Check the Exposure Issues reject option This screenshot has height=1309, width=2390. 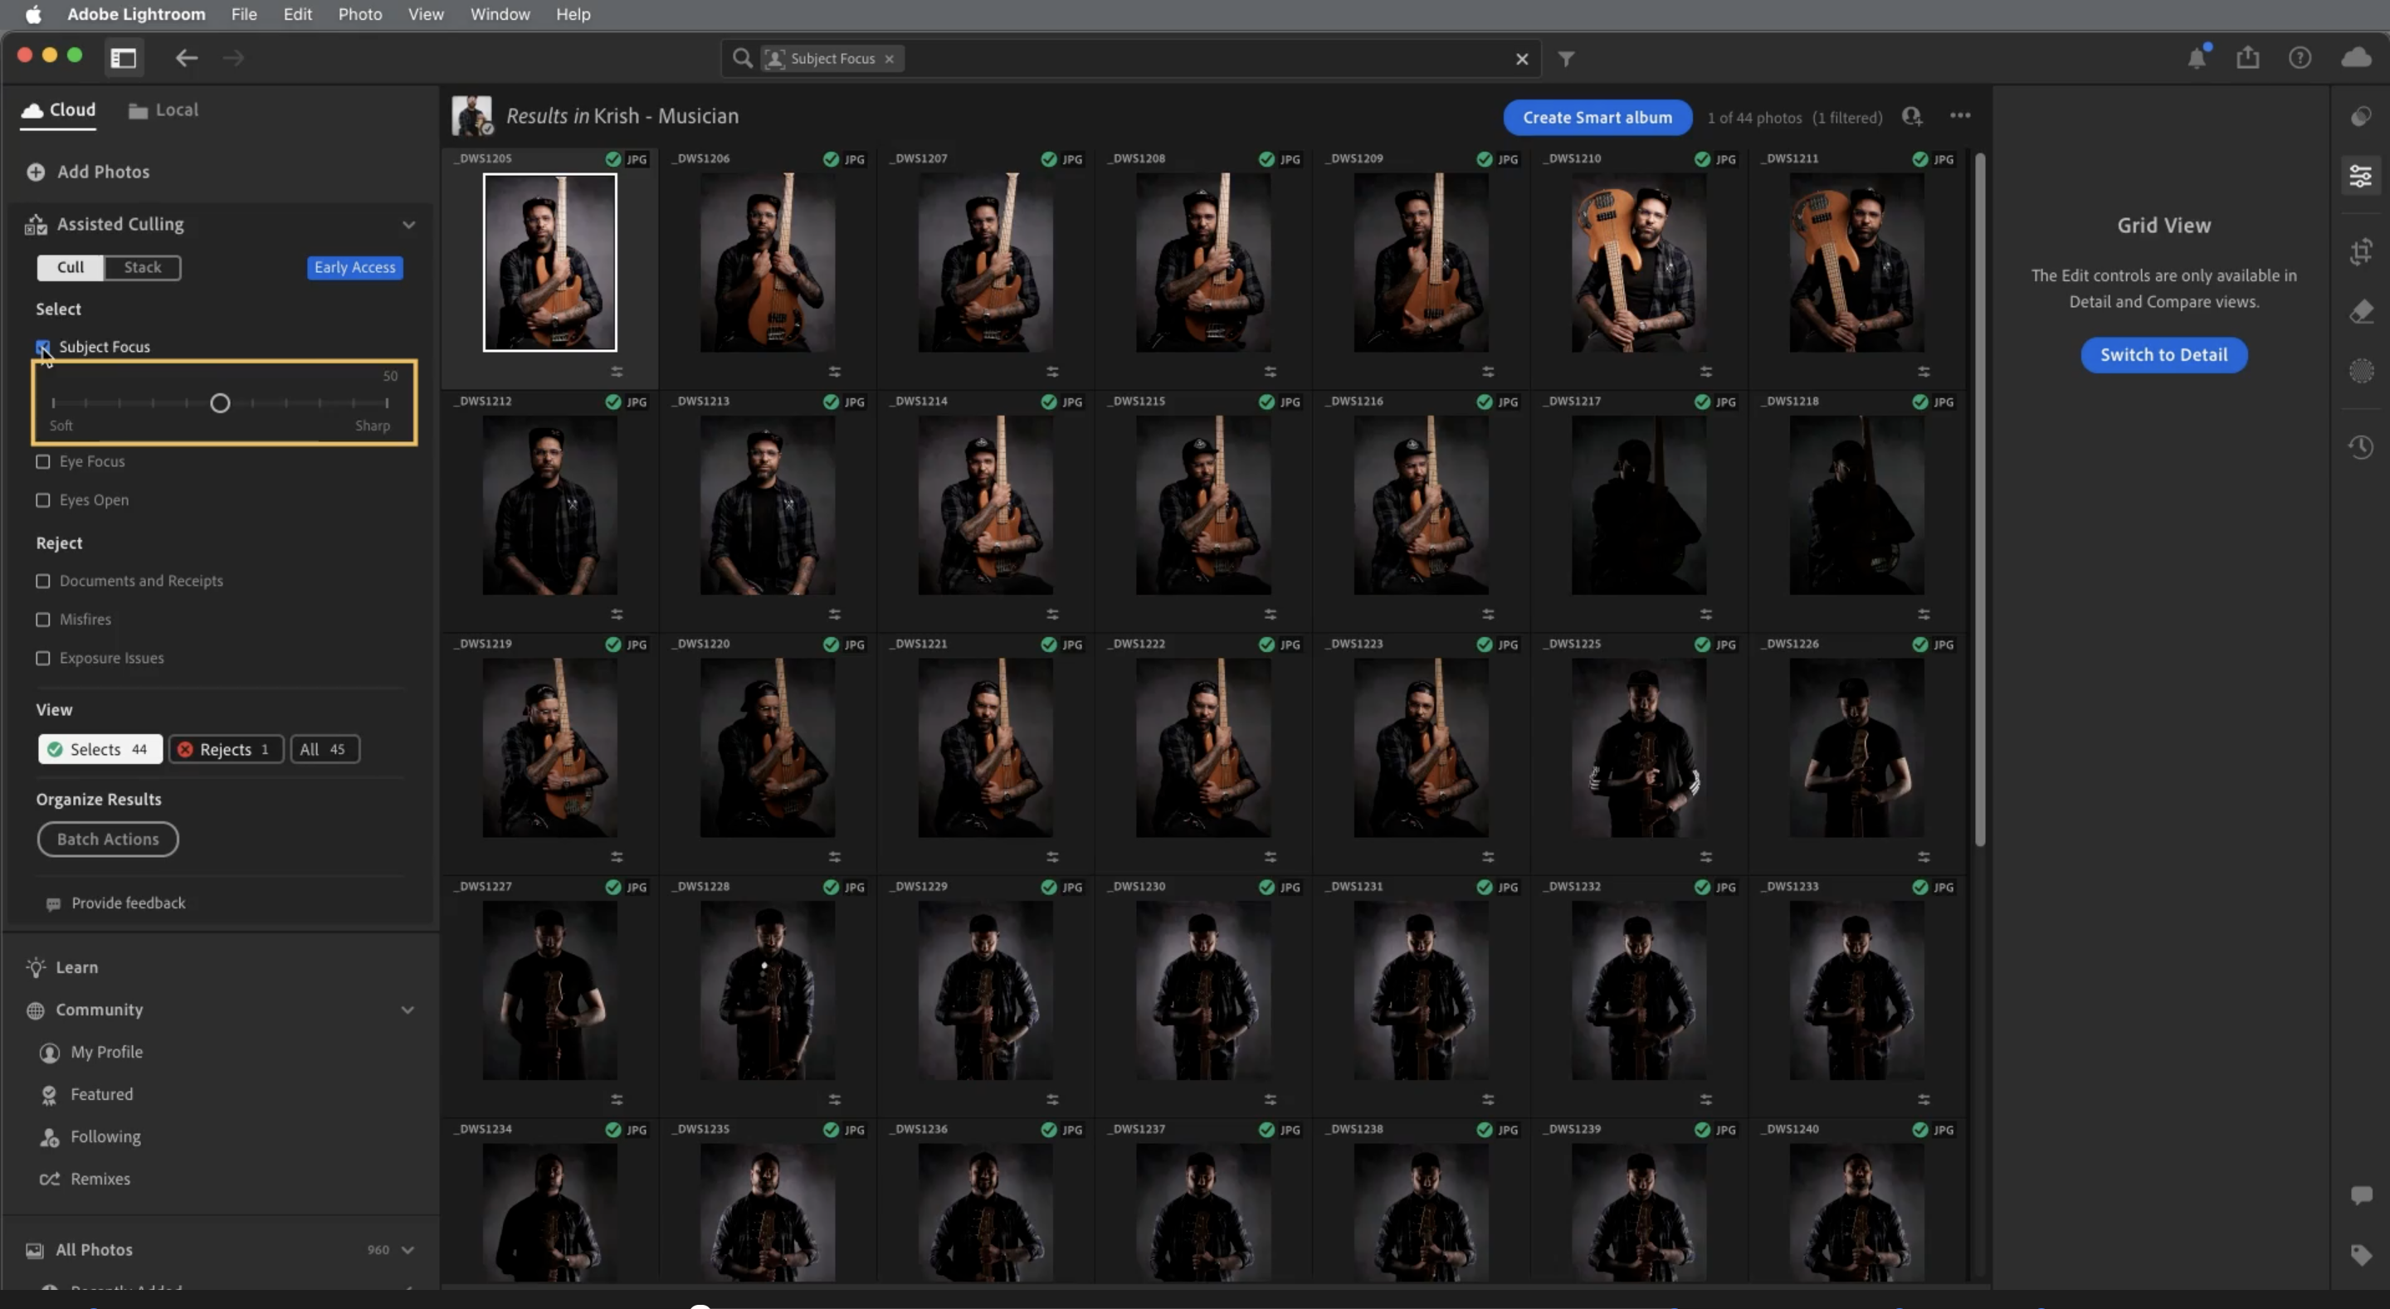point(42,658)
